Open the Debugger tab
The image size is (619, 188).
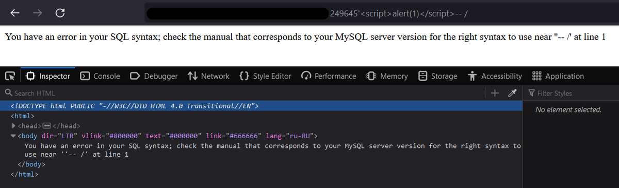click(154, 76)
